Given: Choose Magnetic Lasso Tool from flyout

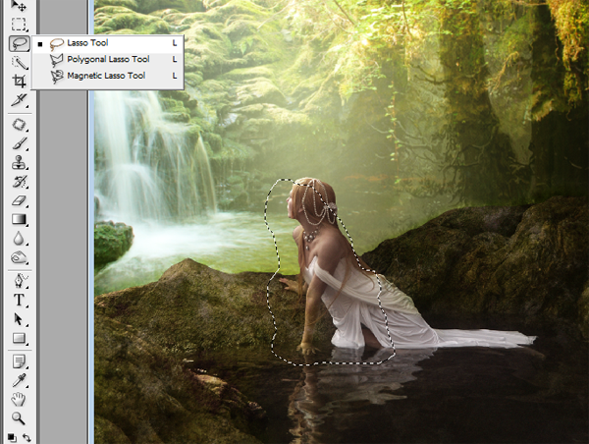Looking at the screenshot, I should click(108, 76).
